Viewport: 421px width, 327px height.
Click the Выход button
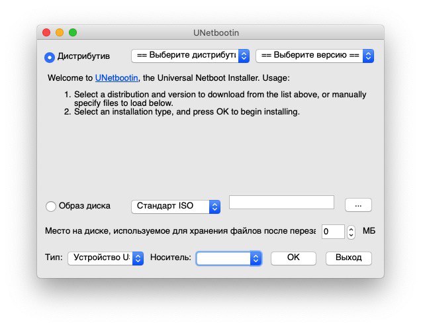[349, 258]
